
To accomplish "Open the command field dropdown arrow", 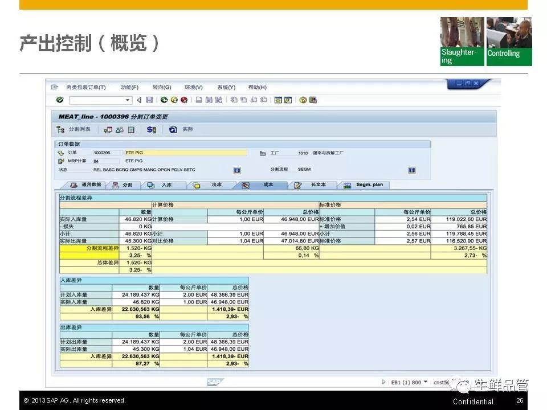I will point(128,100).
